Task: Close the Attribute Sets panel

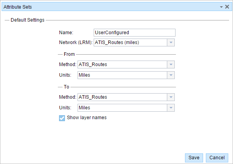Action: point(227,7)
